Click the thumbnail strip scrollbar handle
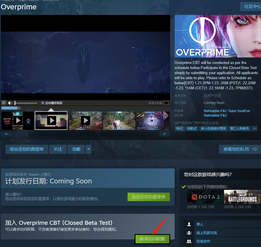 [x=20, y=134]
